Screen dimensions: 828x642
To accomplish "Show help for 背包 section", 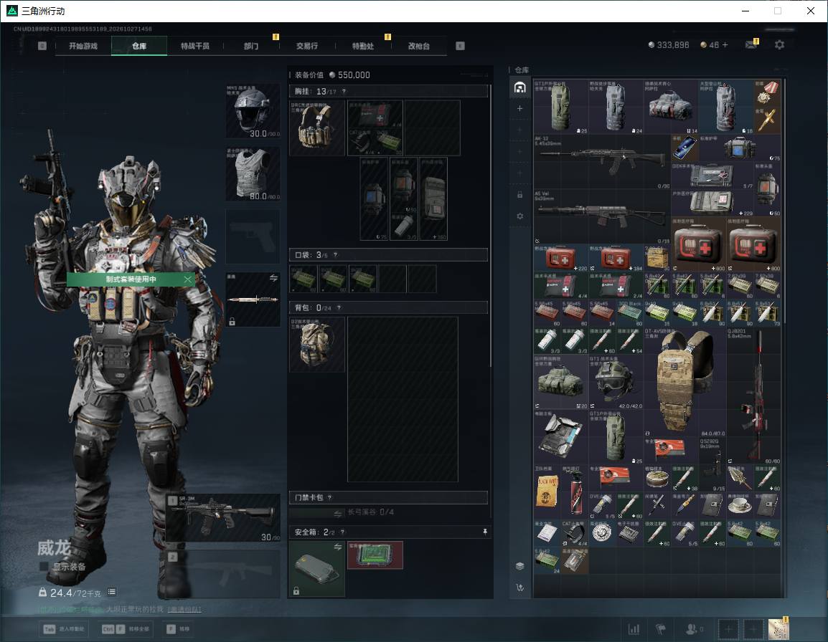I will pyautogui.click(x=339, y=307).
